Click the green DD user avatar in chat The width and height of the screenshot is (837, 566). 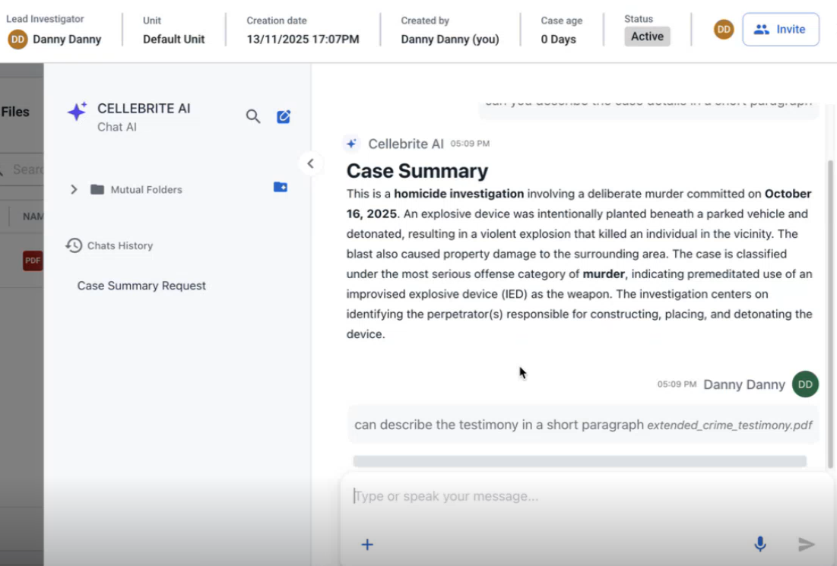pyautogui.click(x=805, y=384)
